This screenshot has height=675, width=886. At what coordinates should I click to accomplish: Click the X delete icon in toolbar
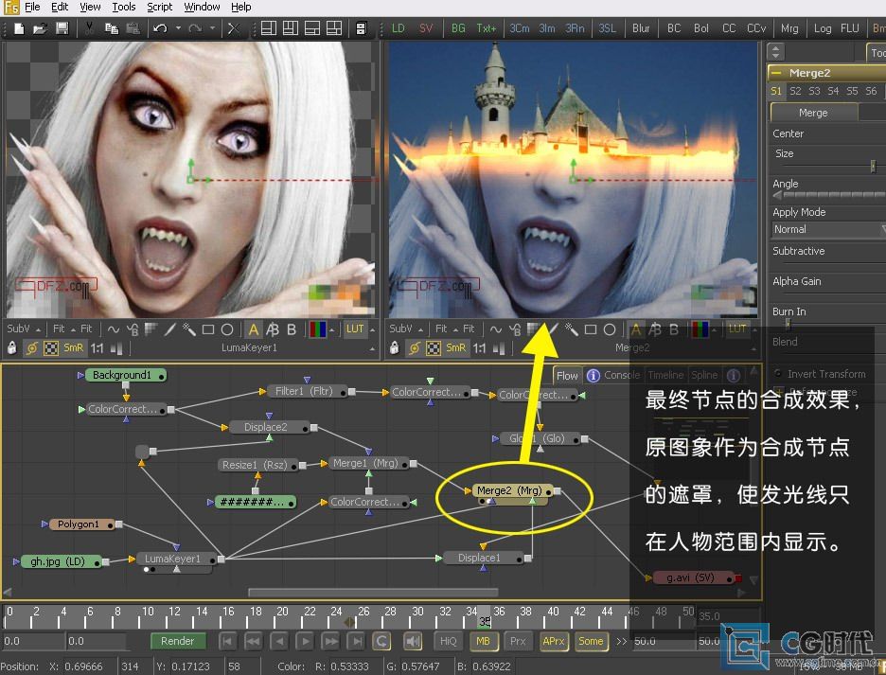234,28
